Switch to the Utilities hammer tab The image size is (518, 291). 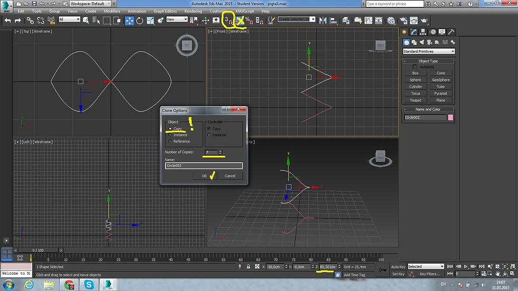[451, 32]
